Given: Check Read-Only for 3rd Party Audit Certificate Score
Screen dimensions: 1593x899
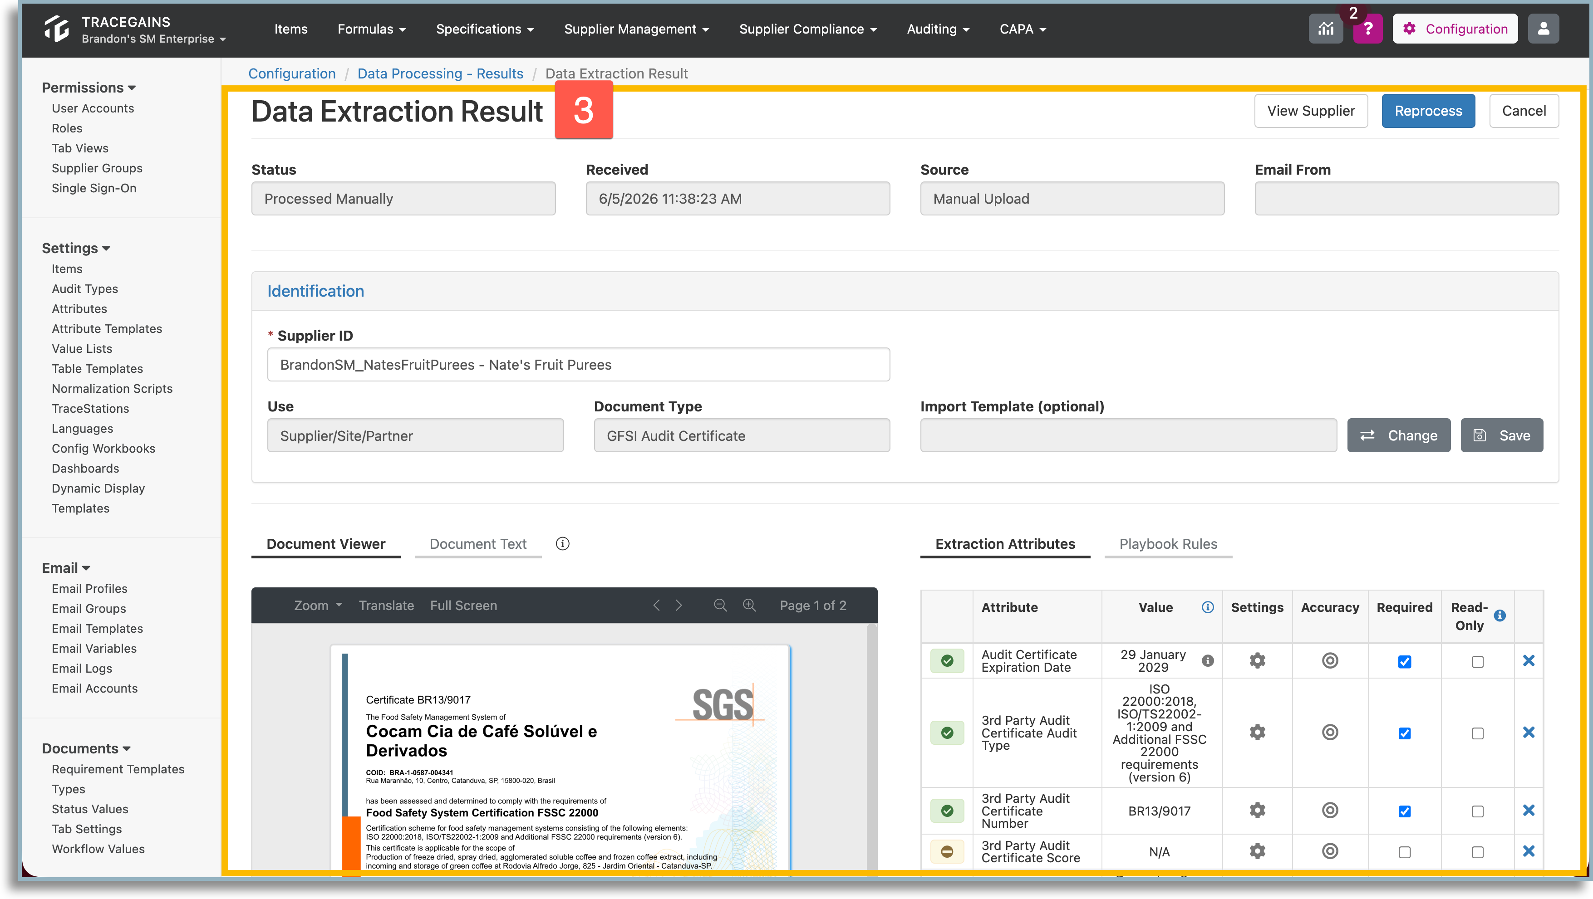Looking at the screenshot, I should click(x=1477, y=852).
